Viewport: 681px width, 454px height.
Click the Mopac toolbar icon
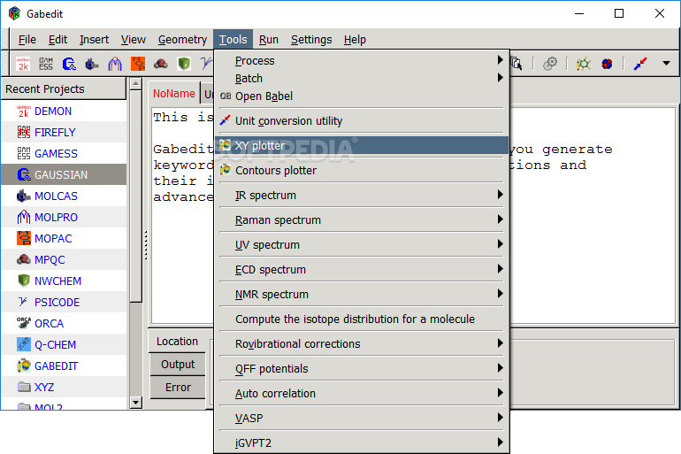coord(138,64)
